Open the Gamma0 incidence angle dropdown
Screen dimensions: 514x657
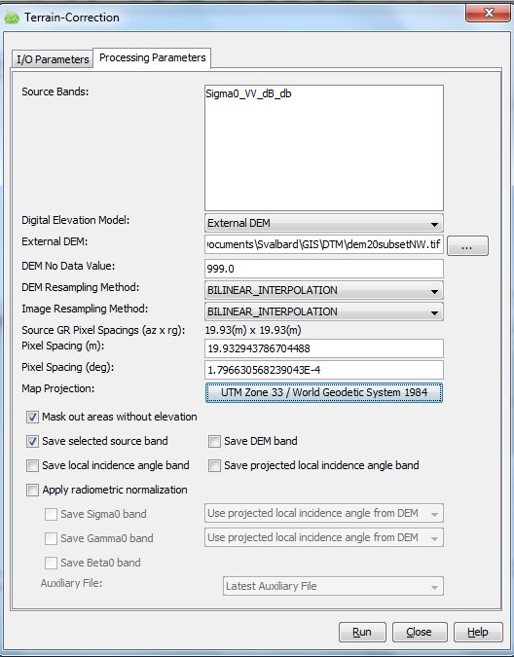[324, 537]
